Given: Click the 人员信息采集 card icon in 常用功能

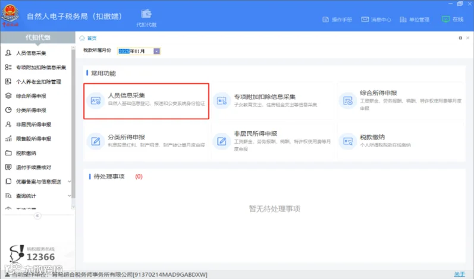Looking at the screenshot, I should 96,101.
